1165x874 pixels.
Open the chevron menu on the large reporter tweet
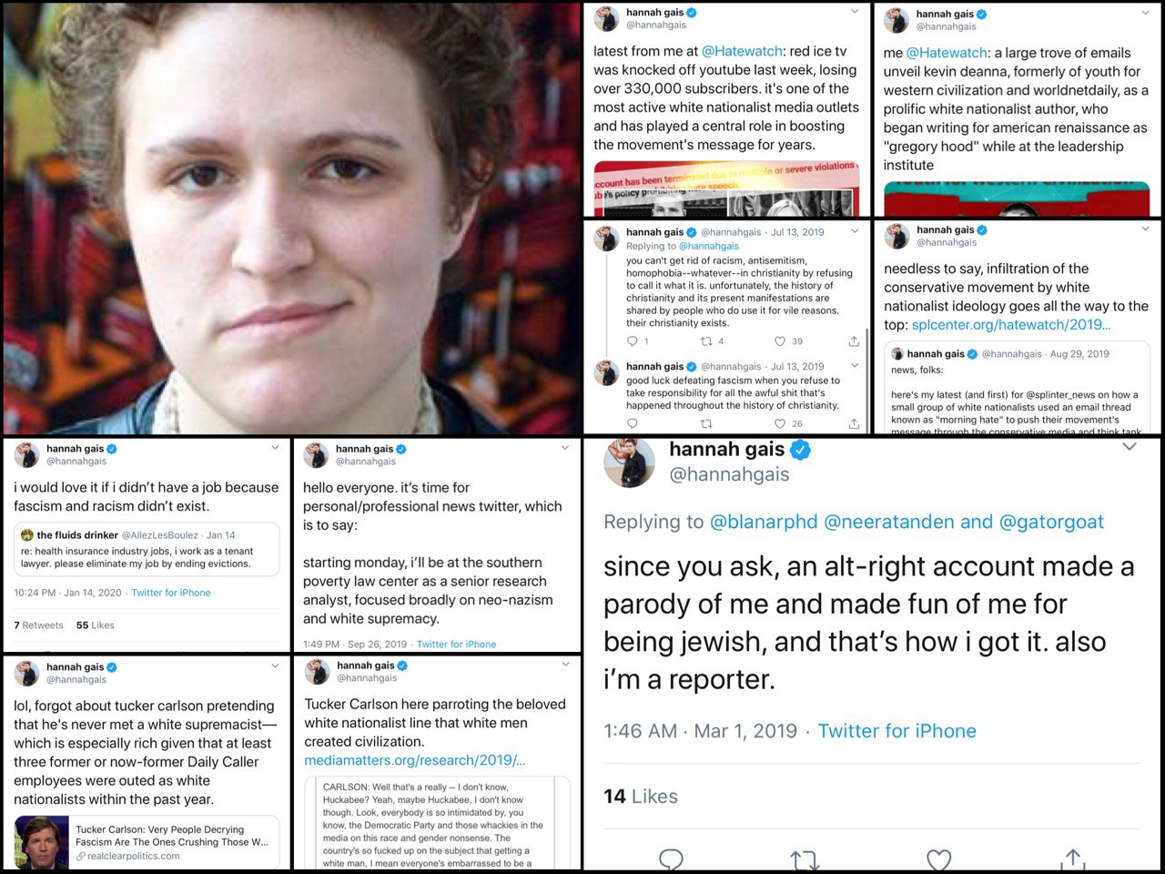(x=1130, y=447)
